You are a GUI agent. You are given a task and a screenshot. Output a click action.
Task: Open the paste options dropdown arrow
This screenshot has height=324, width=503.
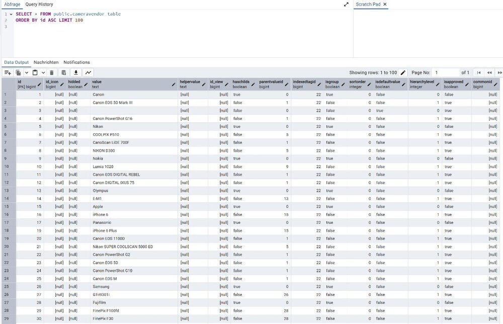tap(43, 73)
